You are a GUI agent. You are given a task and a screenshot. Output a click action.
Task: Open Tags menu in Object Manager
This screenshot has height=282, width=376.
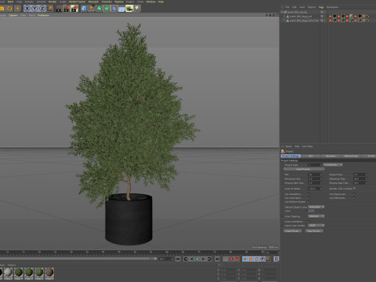[321, 7]
